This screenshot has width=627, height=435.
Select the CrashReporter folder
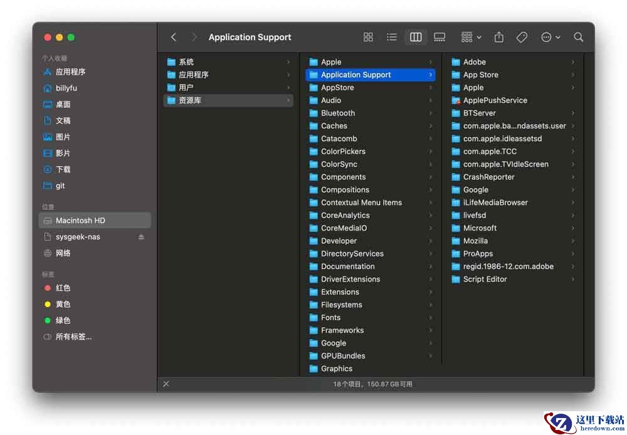513,177
